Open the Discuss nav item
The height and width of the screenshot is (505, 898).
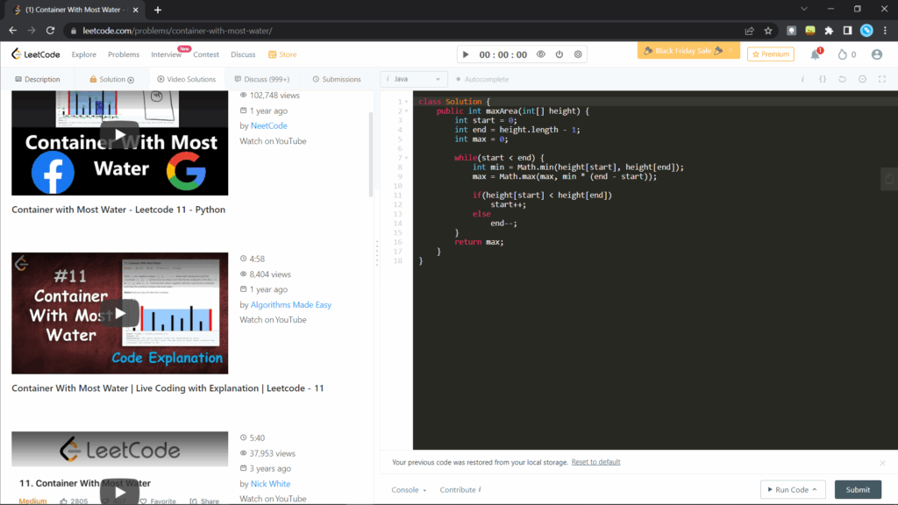coord(243,54)
